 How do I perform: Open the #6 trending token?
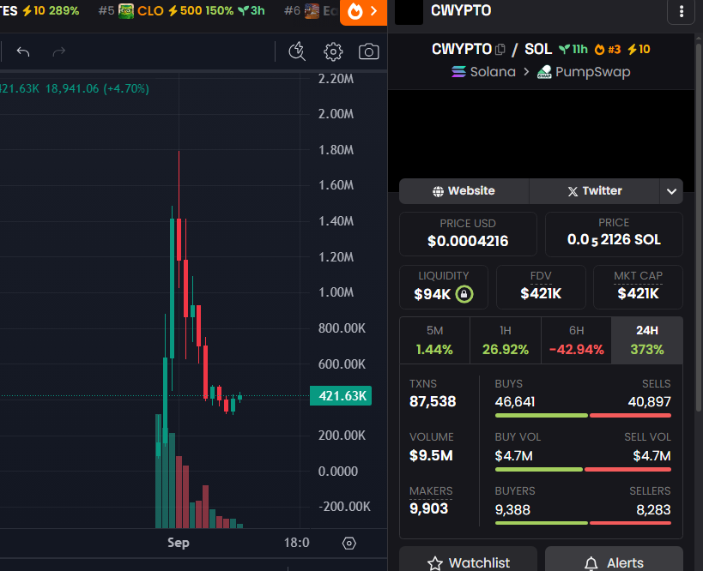click(310, 11)
